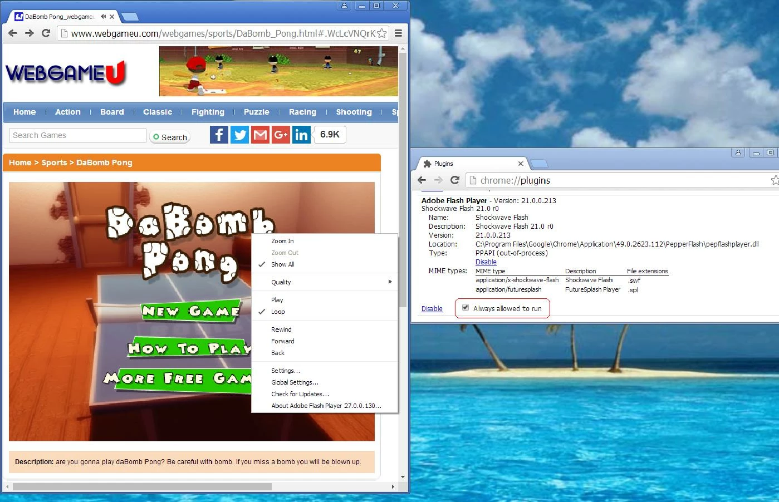Expand Quality submenu in Flash menu
The image size is (779, 502).
click(x=325, y=282)
